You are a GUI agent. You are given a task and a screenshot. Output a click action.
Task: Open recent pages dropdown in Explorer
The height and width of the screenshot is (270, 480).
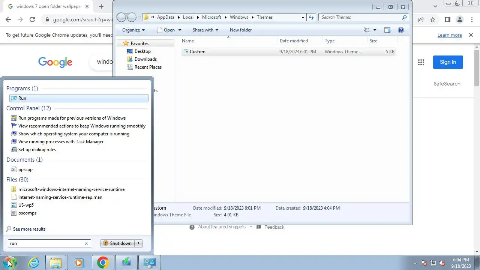[139, 17]
